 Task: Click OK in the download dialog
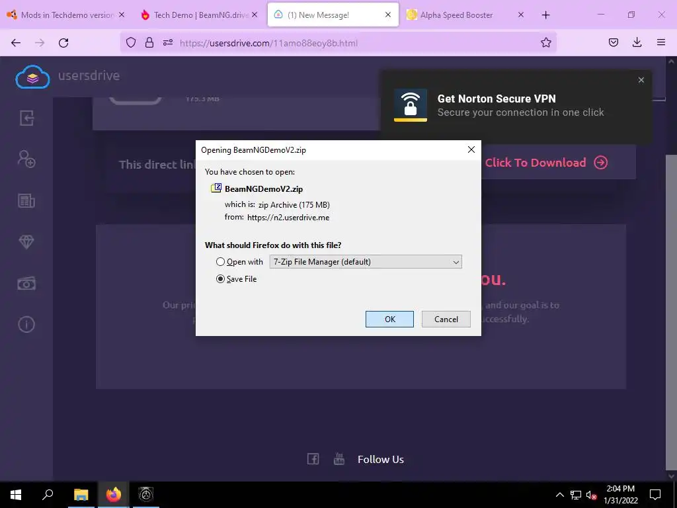(389, 319)
